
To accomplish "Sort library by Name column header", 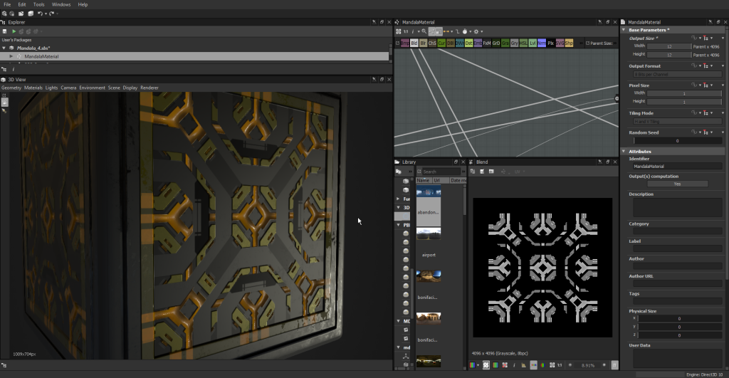I will click(x=424, y=180).
